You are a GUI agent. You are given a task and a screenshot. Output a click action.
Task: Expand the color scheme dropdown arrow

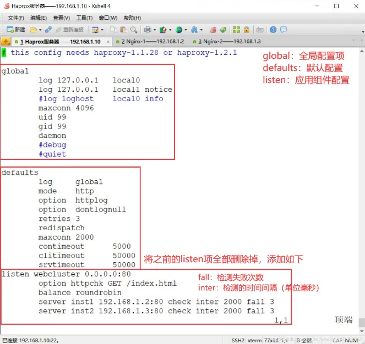pyautogui.click(x=170, y=30)
